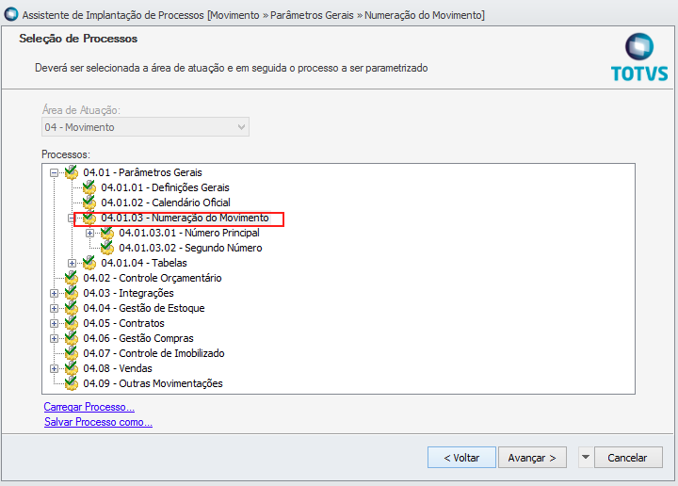Expand the 04.04 Gestão de Estoque node

(x=54, y=309)
